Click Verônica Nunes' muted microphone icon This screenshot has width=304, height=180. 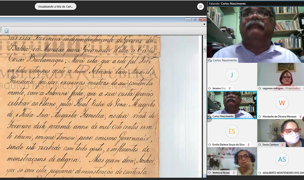click(x=233, y=173)
